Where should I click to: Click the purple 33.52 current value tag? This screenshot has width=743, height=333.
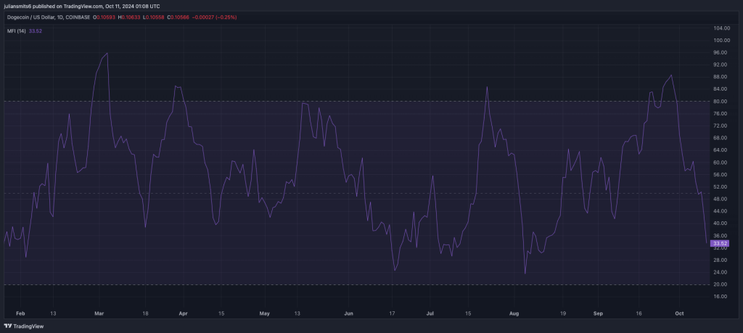(x=720, y=244)
